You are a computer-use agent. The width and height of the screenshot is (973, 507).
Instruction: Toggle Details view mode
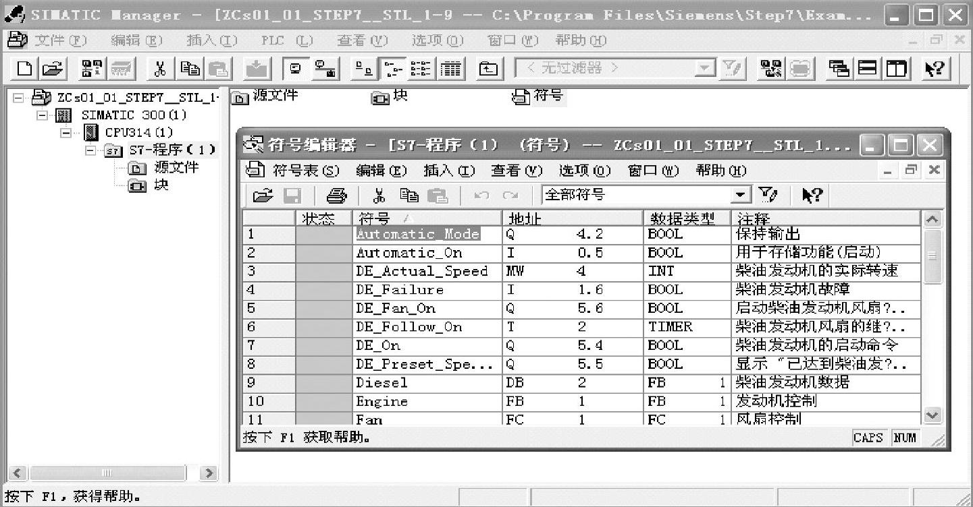450,68
